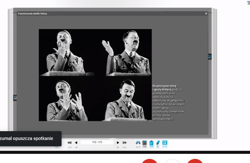Click the blue icon on right page edge
This screenshot has width=250, height=163.
[209, 57]
